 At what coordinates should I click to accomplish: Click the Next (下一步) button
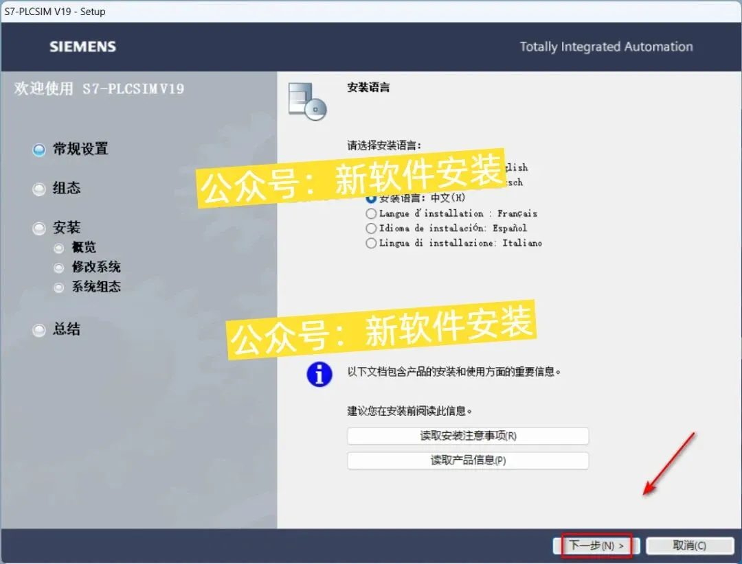(596, 545)
